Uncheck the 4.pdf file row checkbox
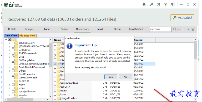Screen dimensions: 202x102 [x=55, y=63]
